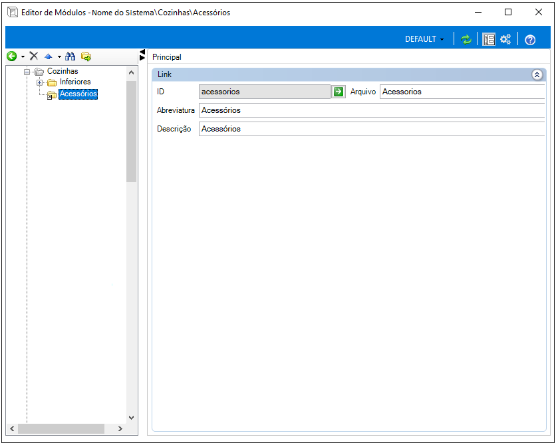Screen dimensions: 558x447
Task: Open the DEFAULT dropdown menu
Action: point(425,39)
